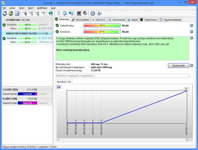Viewport: 198px width, 150px height.
Task: Click the blue network computers toolbar icon
Action: click(x=71, y=13)
